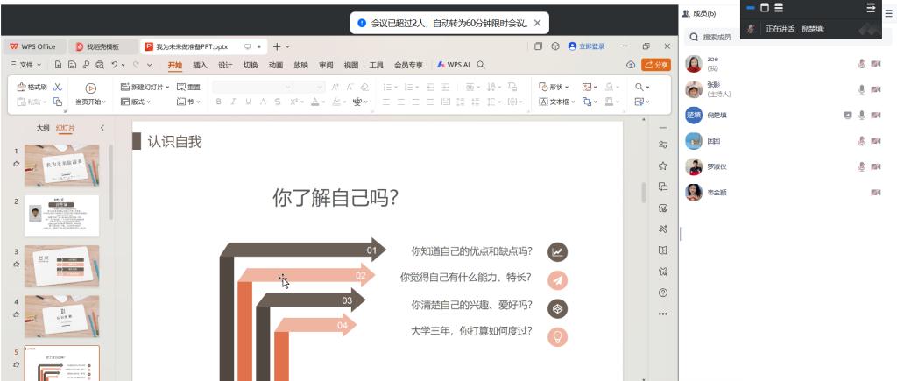
Task: Click the Clear formatting eraser icon
Action: (364, 87)
